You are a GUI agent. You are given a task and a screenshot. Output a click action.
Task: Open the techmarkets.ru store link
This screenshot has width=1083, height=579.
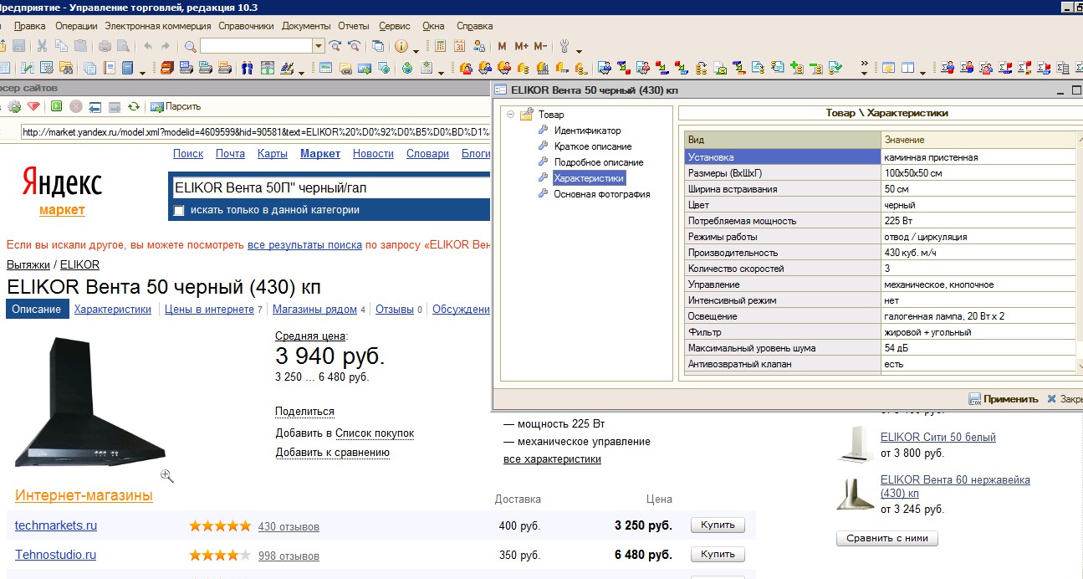pos(56,526)
